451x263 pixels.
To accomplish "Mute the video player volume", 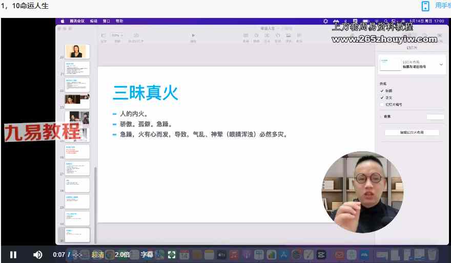I will [38, 254].
